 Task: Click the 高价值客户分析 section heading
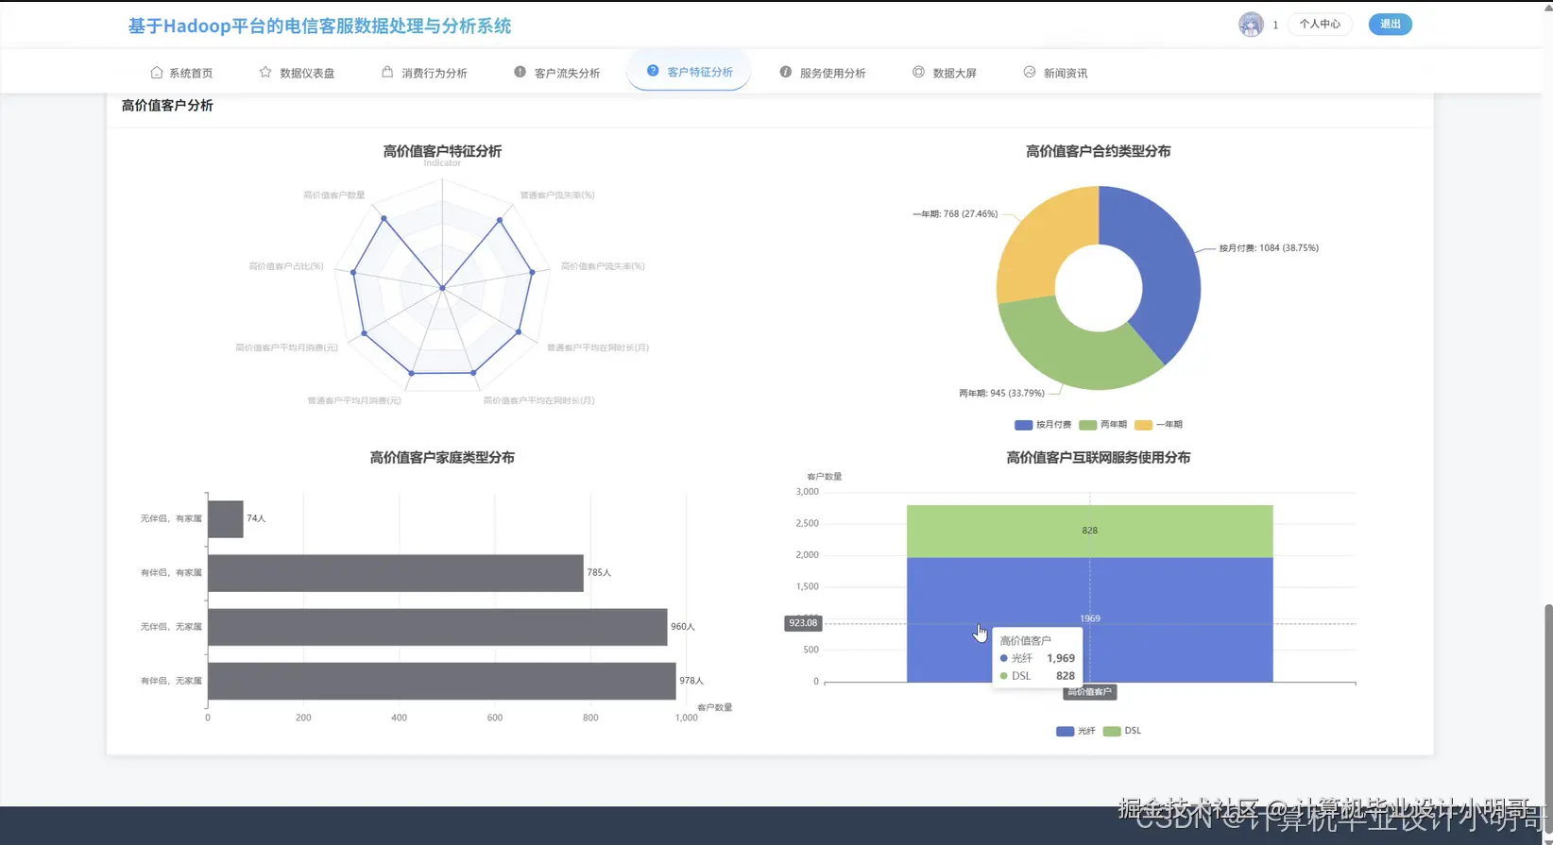167,106
